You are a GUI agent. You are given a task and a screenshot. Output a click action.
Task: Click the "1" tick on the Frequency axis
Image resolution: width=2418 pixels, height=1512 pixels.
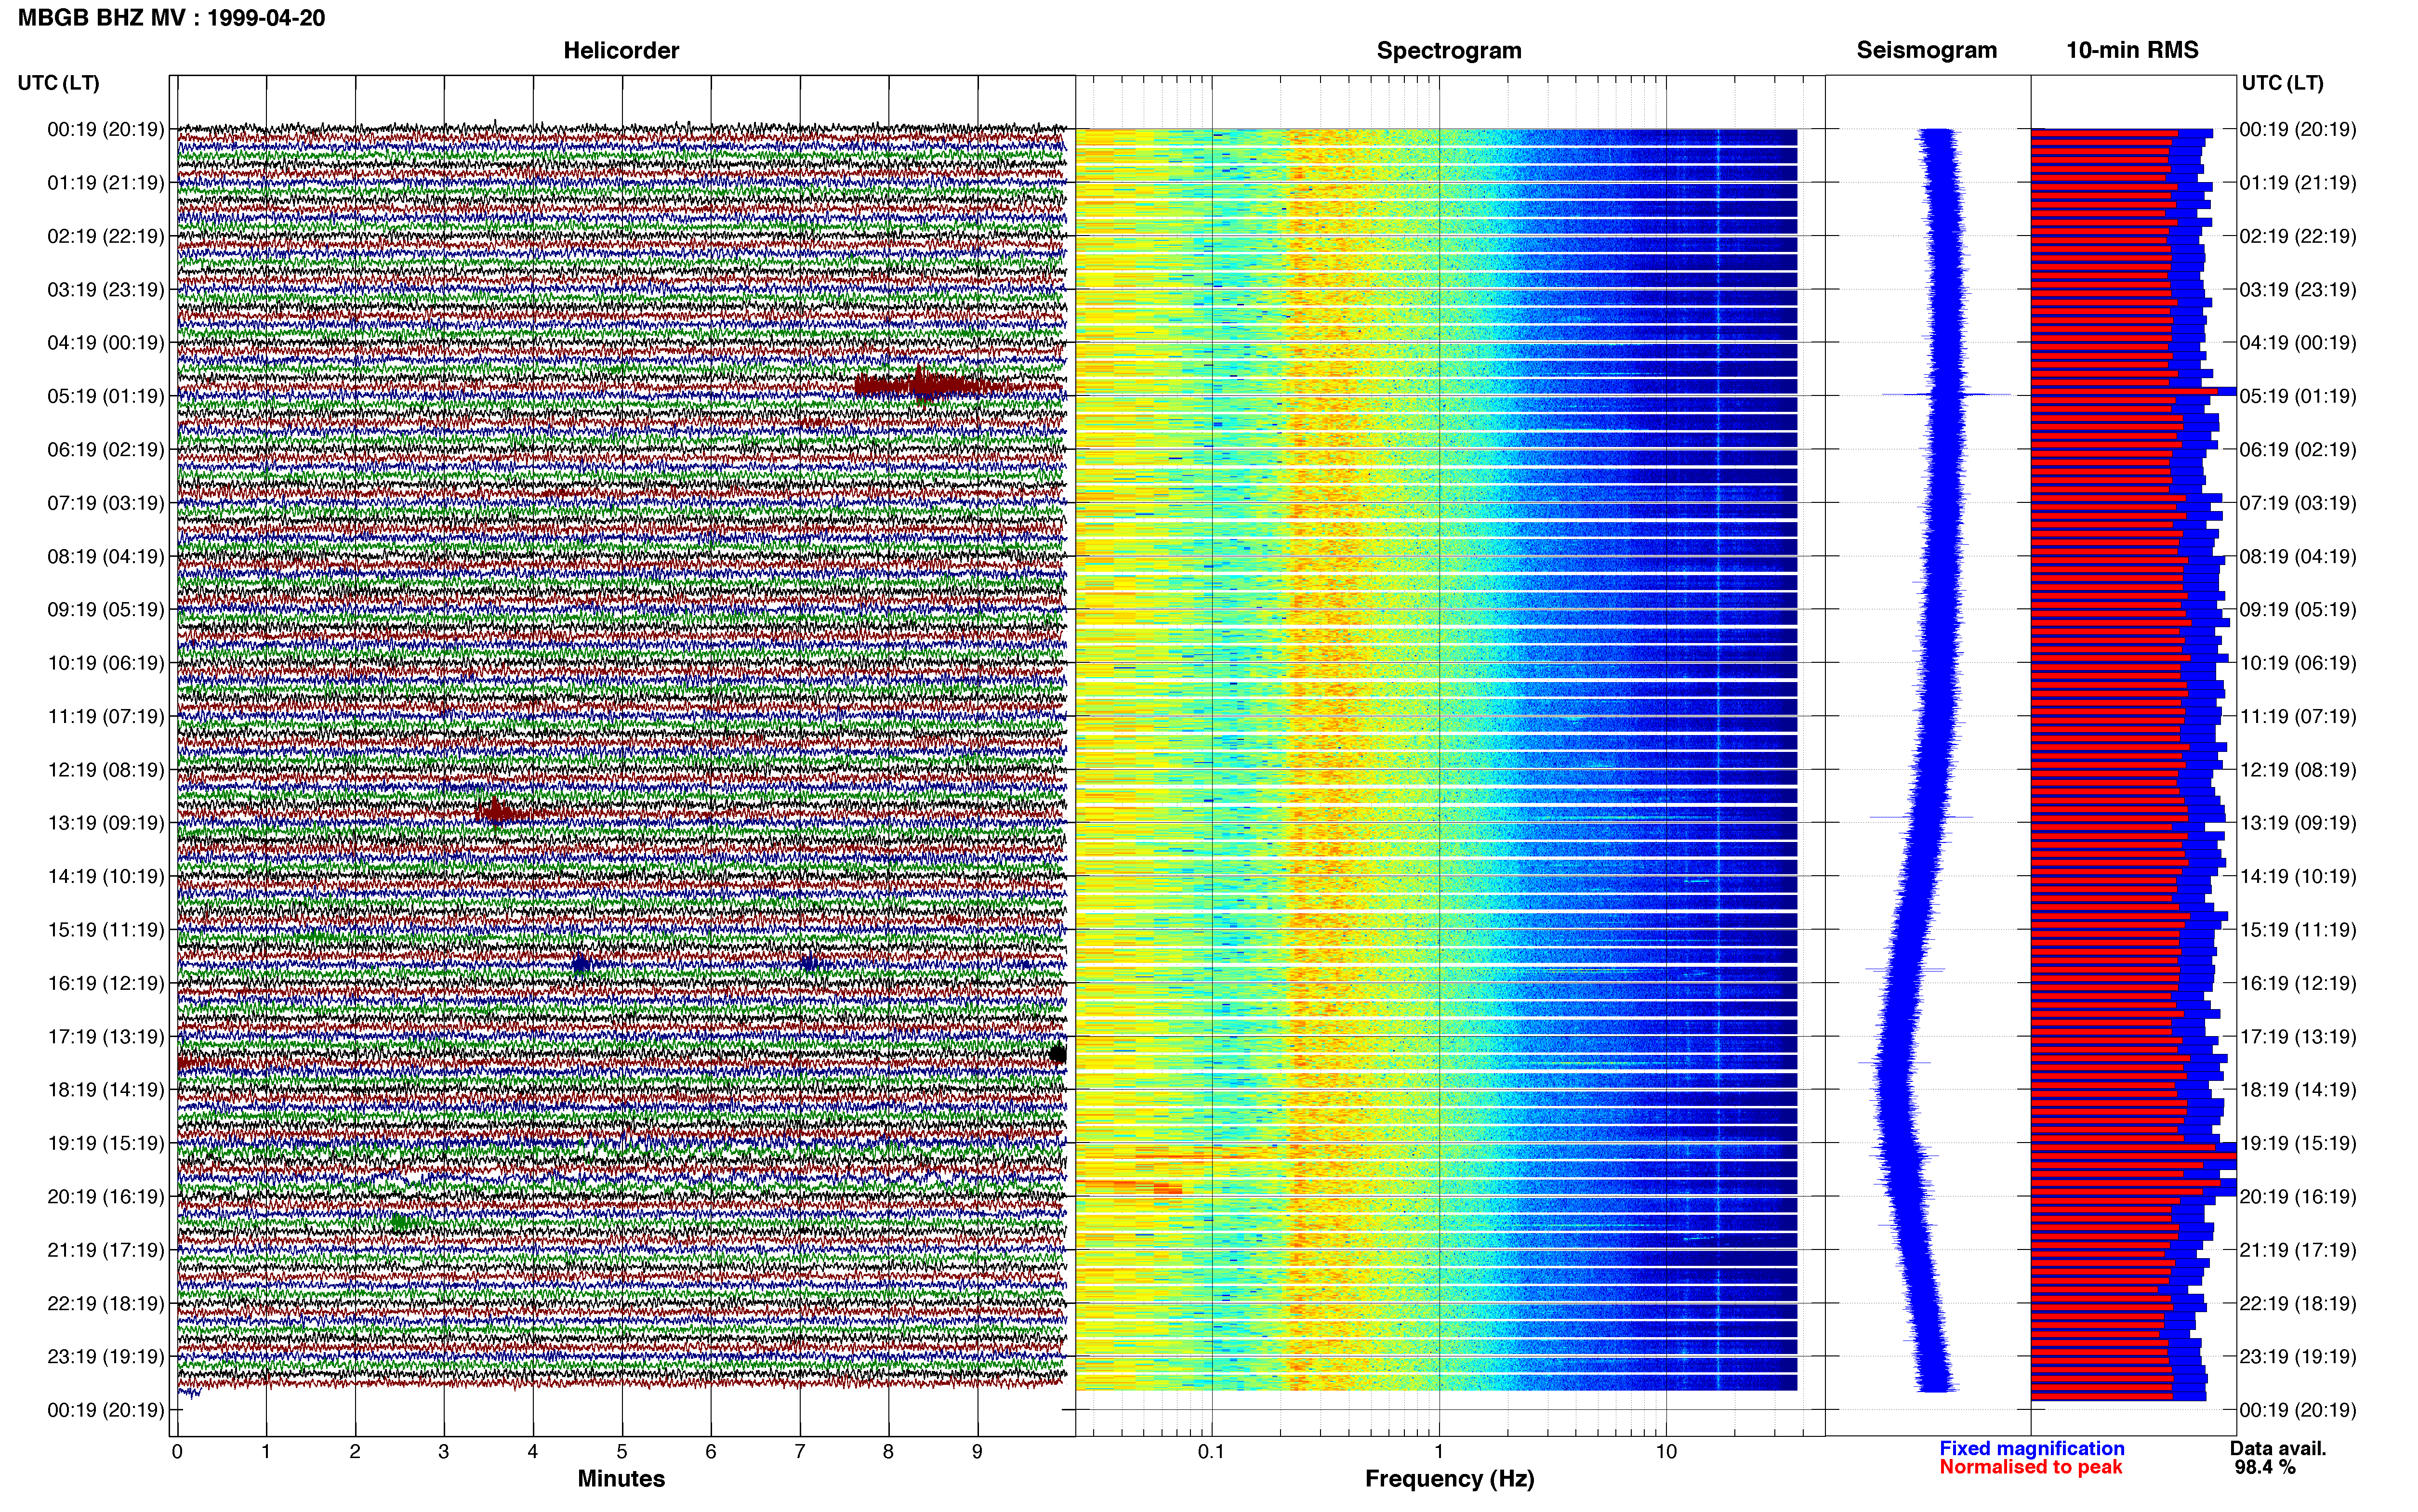[x=1439, y=1452]
